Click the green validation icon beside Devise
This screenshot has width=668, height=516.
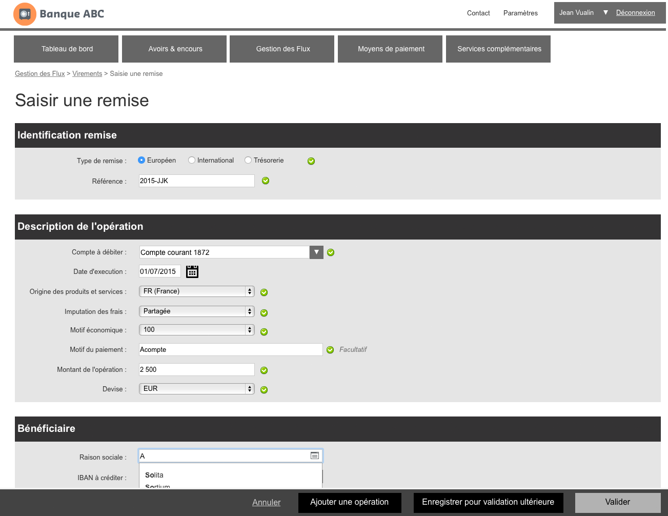pos(264,389)
